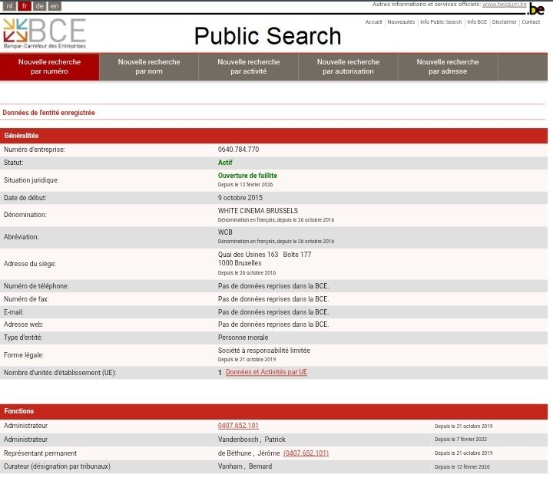The image size is (553, 494).
Task: Switch language to nl
Action: 9,6
